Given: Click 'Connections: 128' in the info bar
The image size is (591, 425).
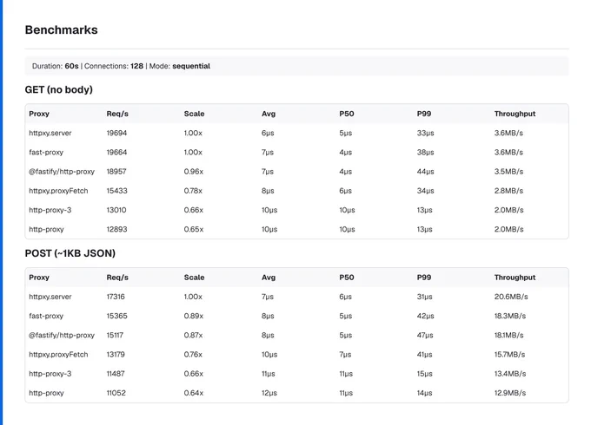Looking at the screenshot, I should pyautogui.click(x=114, y=66).
